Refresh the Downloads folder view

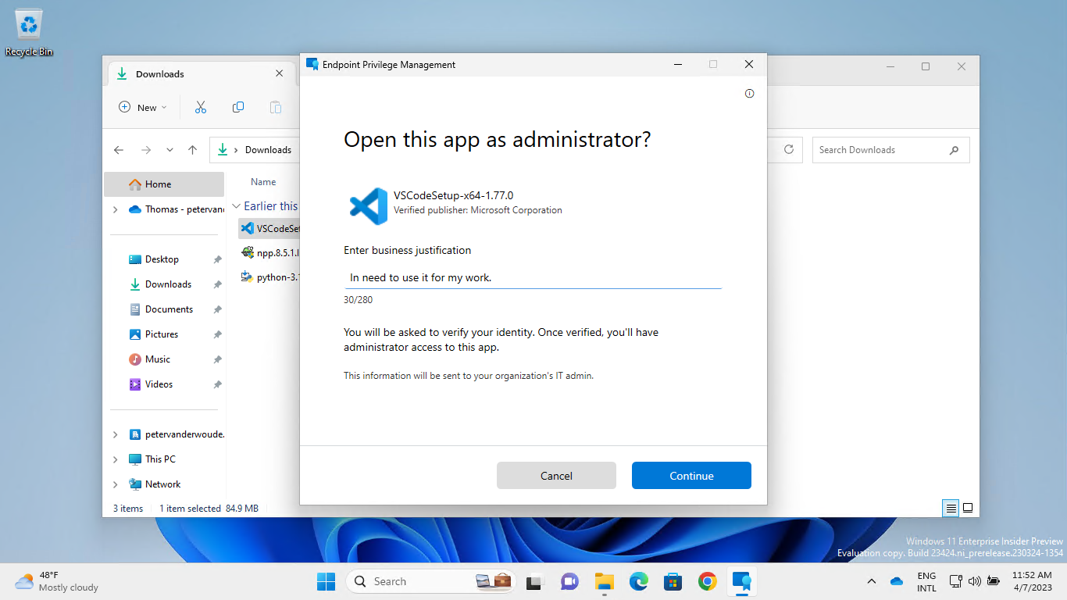click(788, 149)
